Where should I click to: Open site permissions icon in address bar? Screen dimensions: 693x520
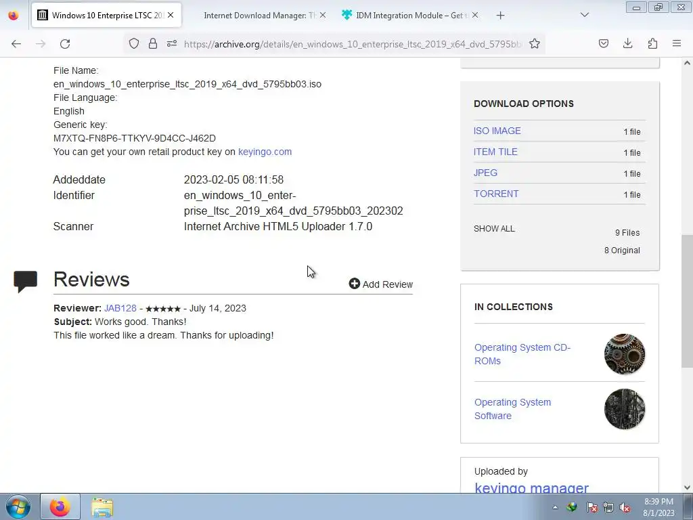[172, 43]
